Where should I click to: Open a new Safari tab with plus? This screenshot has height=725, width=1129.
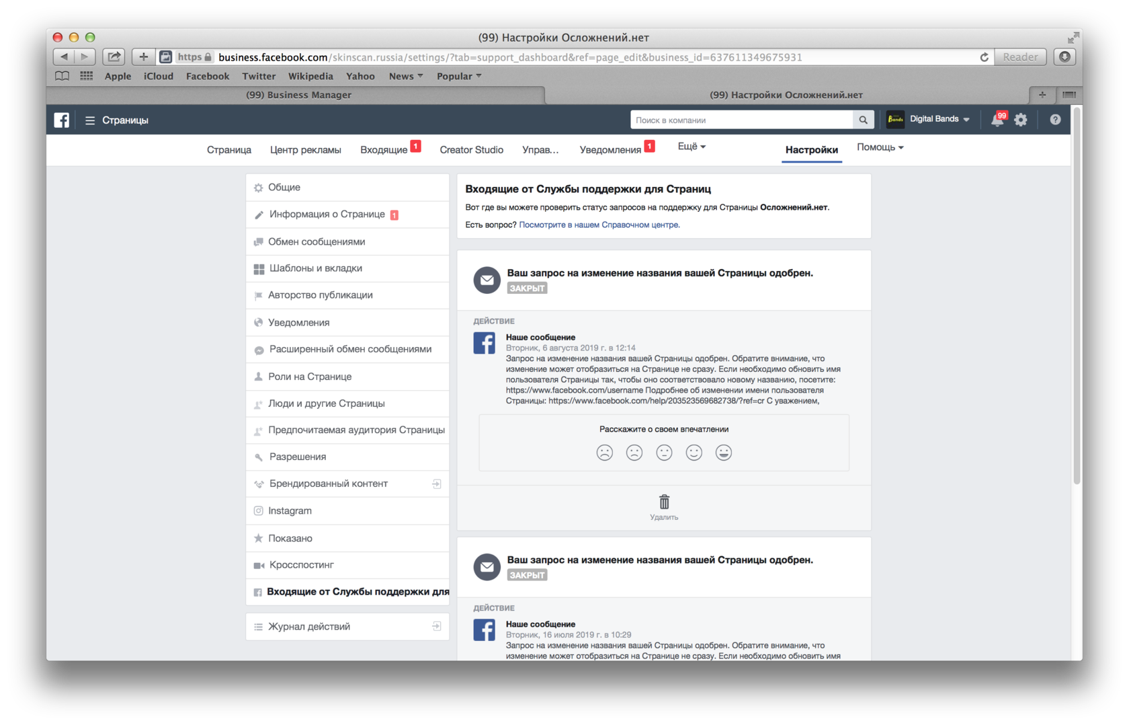click(1042, 95)
